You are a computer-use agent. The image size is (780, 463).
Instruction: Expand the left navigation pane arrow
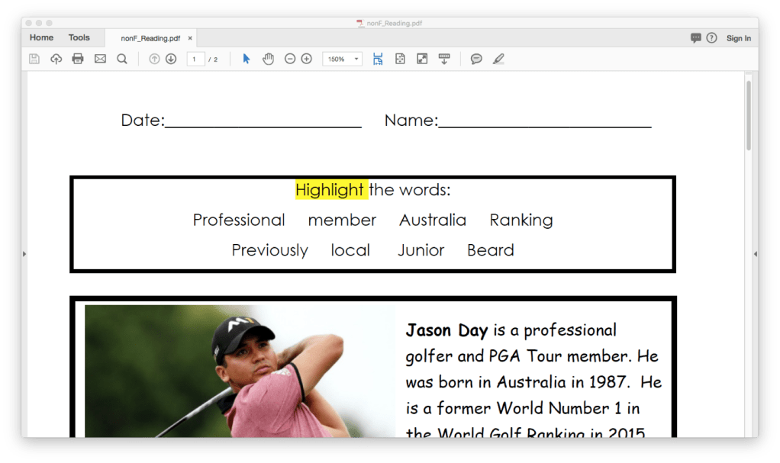click(24, 253)
